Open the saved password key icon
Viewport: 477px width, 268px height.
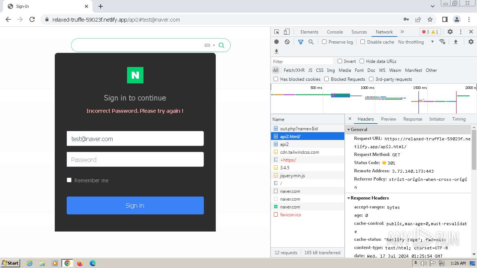[x=406, y=19]
